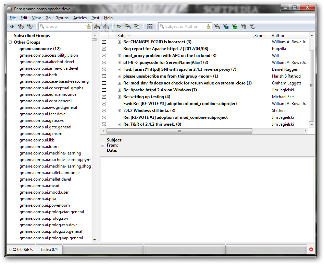This screenshot has width=324, height=264.
Task: Click magnifier icon in Subject or Author box
Action: [162, 26]
